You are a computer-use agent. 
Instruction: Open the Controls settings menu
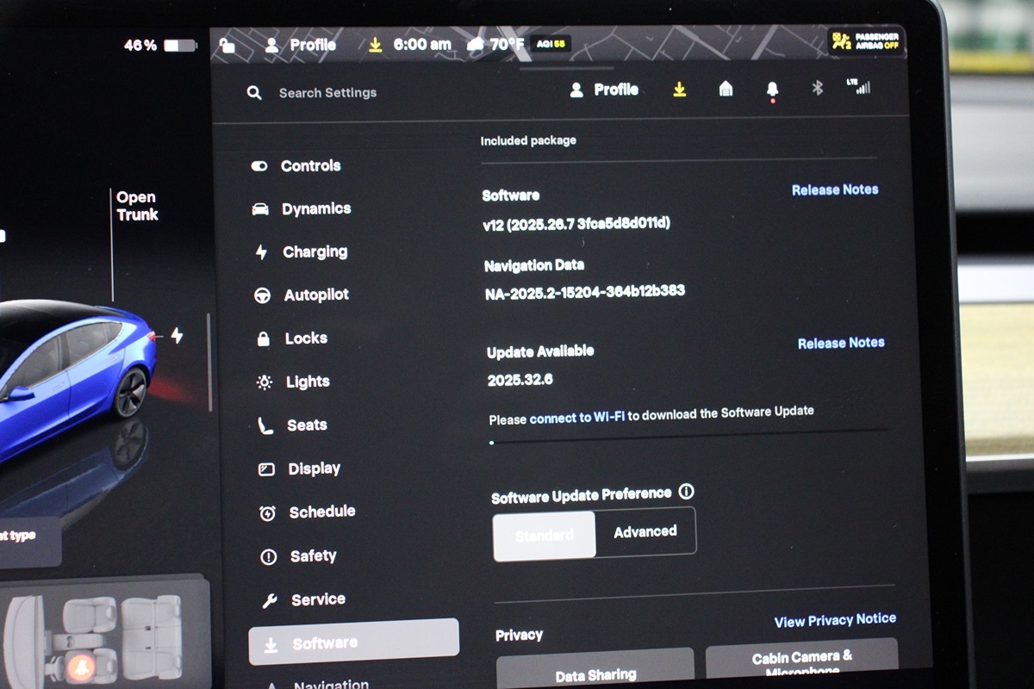[x=310, y=166]
